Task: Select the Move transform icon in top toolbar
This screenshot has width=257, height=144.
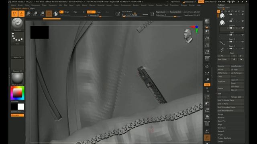Action: [x=28, y=14]
